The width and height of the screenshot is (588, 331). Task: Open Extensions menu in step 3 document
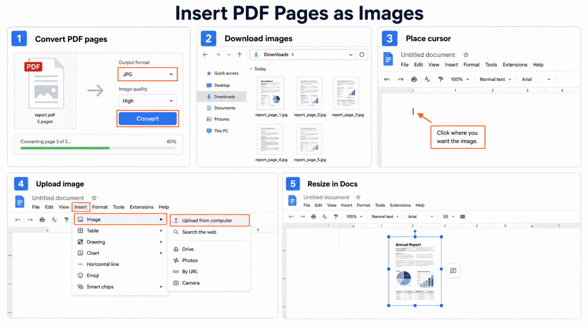click(515, 65)
